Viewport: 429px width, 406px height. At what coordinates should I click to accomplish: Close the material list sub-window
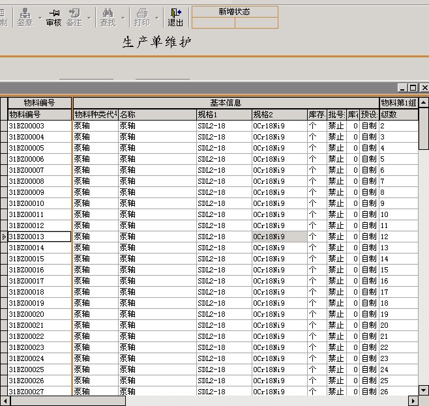(x=424, y=88)
